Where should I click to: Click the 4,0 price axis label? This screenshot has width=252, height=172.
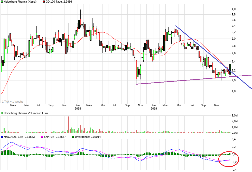point(234,9)
